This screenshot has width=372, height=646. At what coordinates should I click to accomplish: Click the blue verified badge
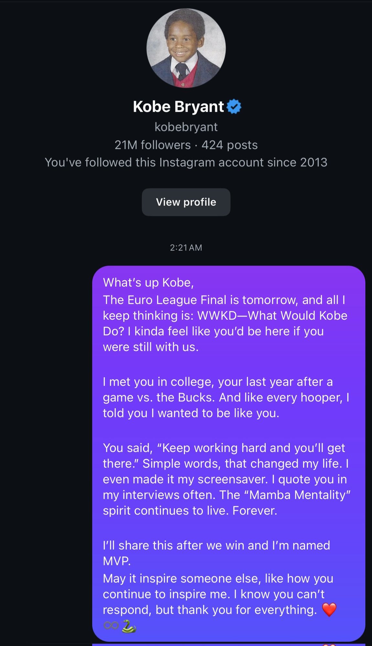(234, 107)
